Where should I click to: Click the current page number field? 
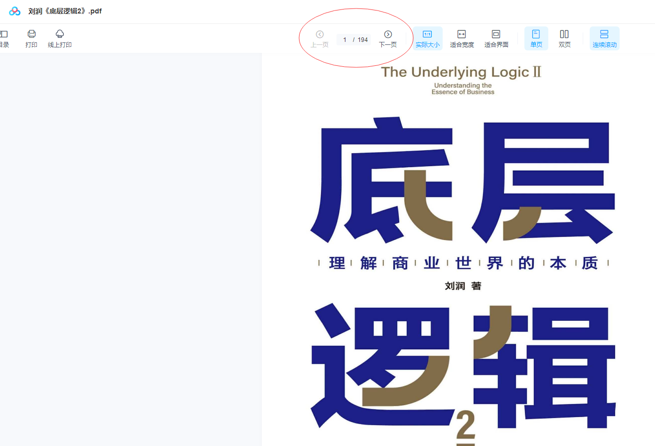point(344,40)
